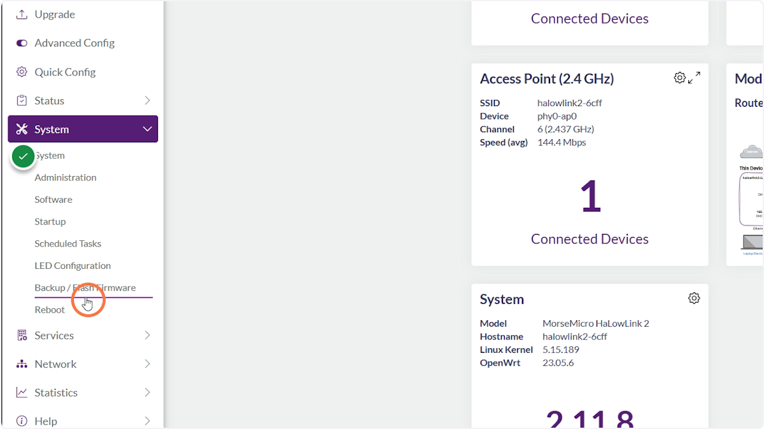Expand the Network submenu arrow
Image resolution: width=764 pixels, height=429 pixels.
[x=147, y=364]
